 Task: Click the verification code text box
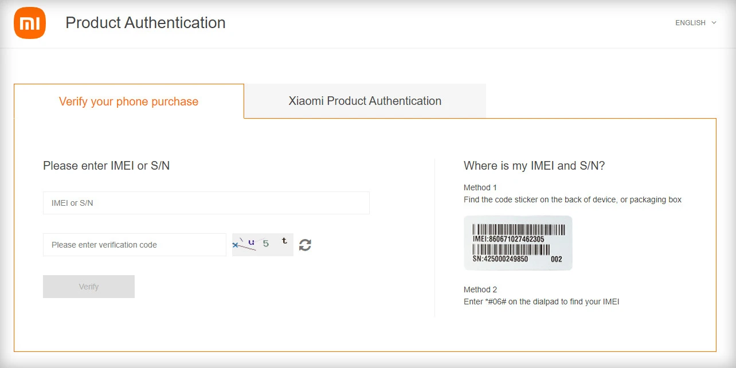[134, 245]
